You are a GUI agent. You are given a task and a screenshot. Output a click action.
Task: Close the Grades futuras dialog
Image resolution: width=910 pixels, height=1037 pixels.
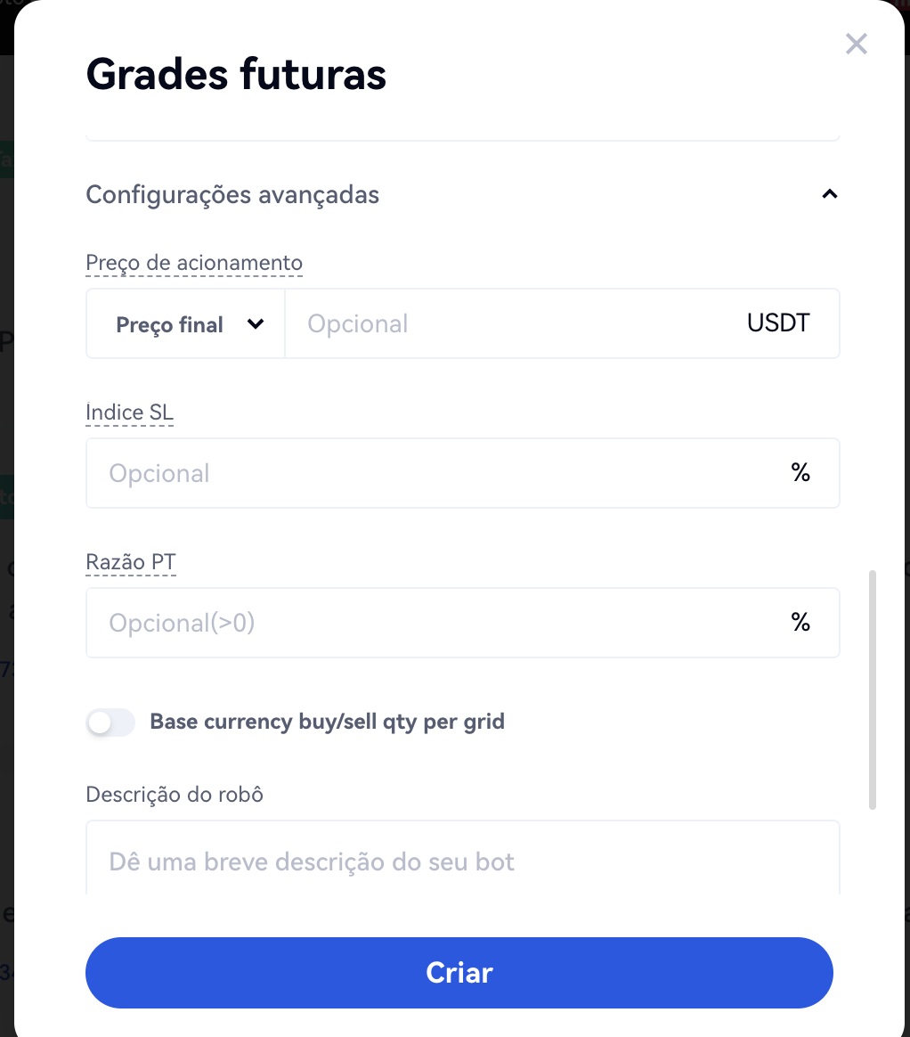click(x=856, y=44)
